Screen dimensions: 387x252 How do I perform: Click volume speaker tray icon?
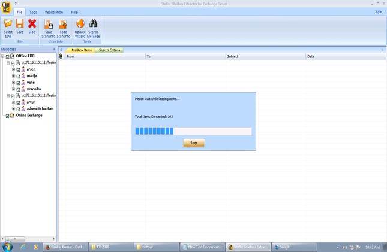[344, 247]
